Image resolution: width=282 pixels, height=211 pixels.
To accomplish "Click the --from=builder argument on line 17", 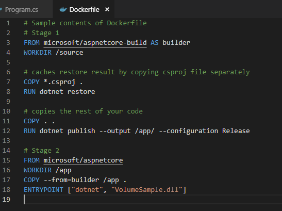I will point(71,180).
